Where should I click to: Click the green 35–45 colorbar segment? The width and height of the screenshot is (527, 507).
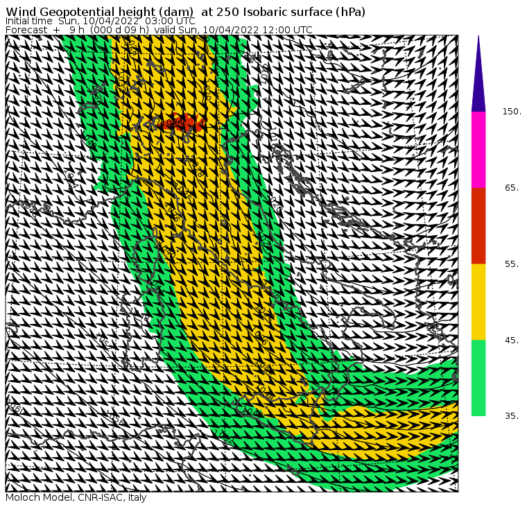pos(478,378)
